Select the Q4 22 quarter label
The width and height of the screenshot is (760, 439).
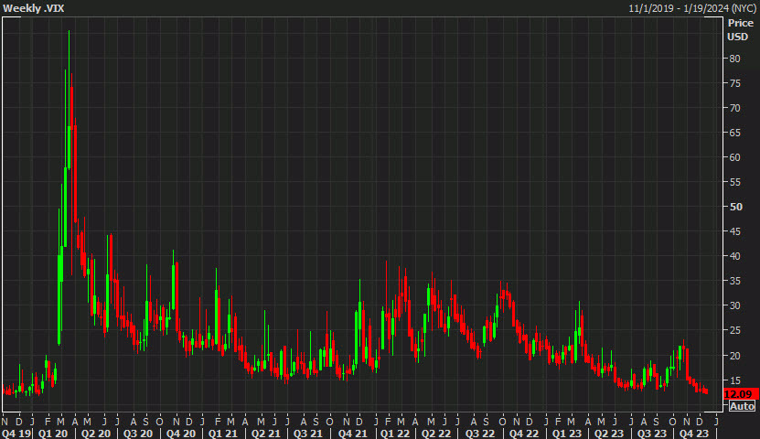(524, 434)
